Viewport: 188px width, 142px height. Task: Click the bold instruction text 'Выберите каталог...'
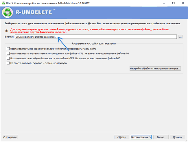93,23
